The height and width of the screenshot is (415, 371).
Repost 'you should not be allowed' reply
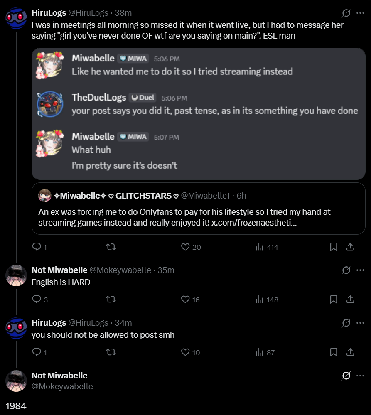click(111, 352)
